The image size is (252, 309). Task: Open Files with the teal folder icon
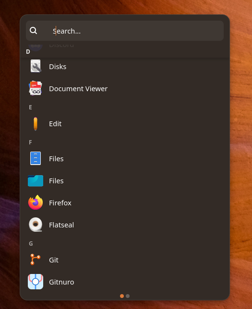coord(36,181)
